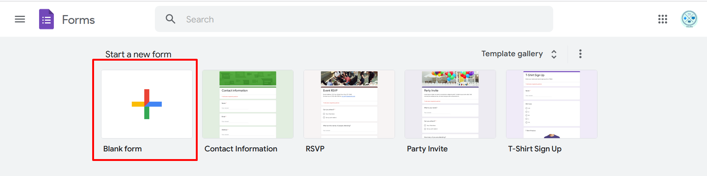
Task: Click the RSVP template label
Action: tap(315, 149)
